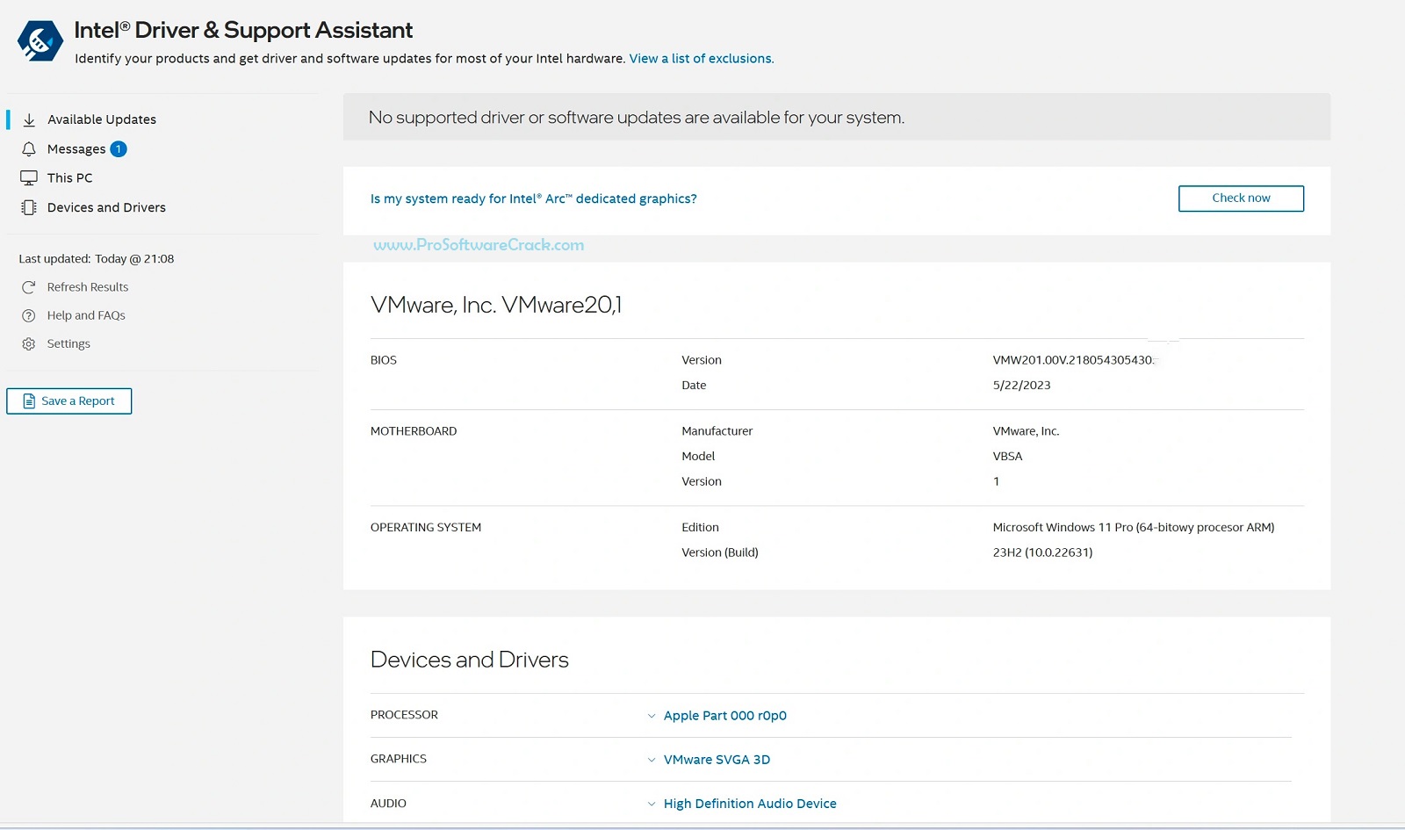This screenshot has width=1405, height=830.
Task: Select motherboard manufacturer value VMware, Inc.
Action: (1026, 431)
